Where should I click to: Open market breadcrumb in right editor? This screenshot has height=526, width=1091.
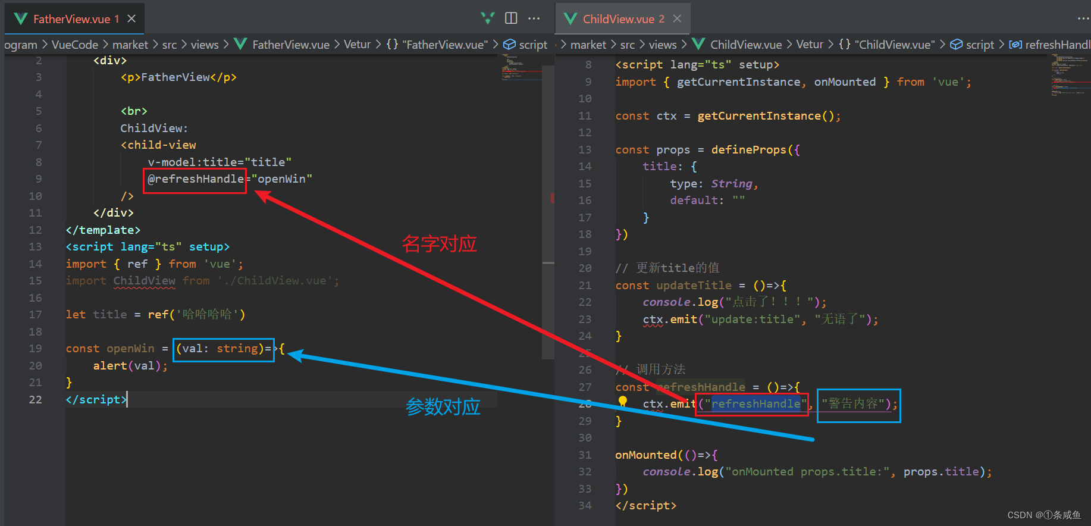point(588,45)
